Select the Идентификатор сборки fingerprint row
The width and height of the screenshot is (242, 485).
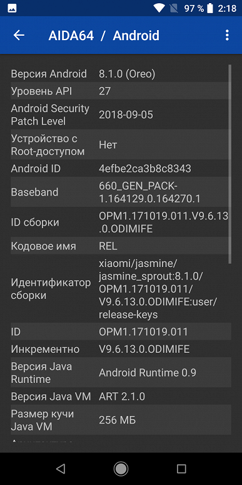point(121,289)
